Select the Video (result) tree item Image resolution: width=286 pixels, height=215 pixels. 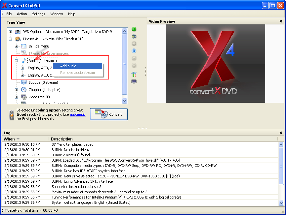point(39,97)
